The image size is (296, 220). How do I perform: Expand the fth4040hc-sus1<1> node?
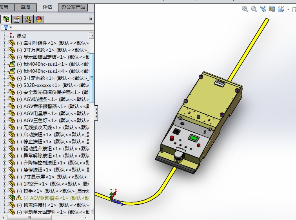tap(4, 64)
